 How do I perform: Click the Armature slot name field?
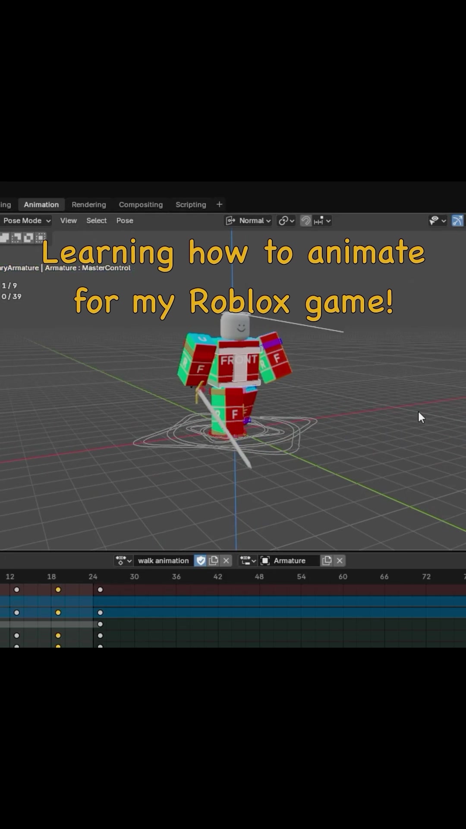pos(290,560)
